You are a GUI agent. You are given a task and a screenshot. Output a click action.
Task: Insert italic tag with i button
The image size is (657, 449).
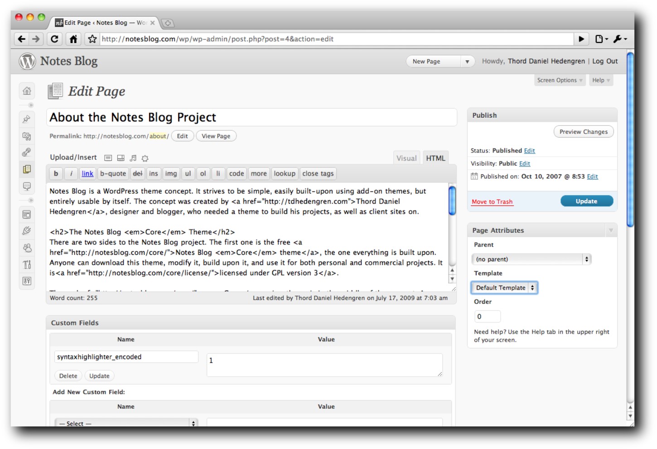[71, 173]
